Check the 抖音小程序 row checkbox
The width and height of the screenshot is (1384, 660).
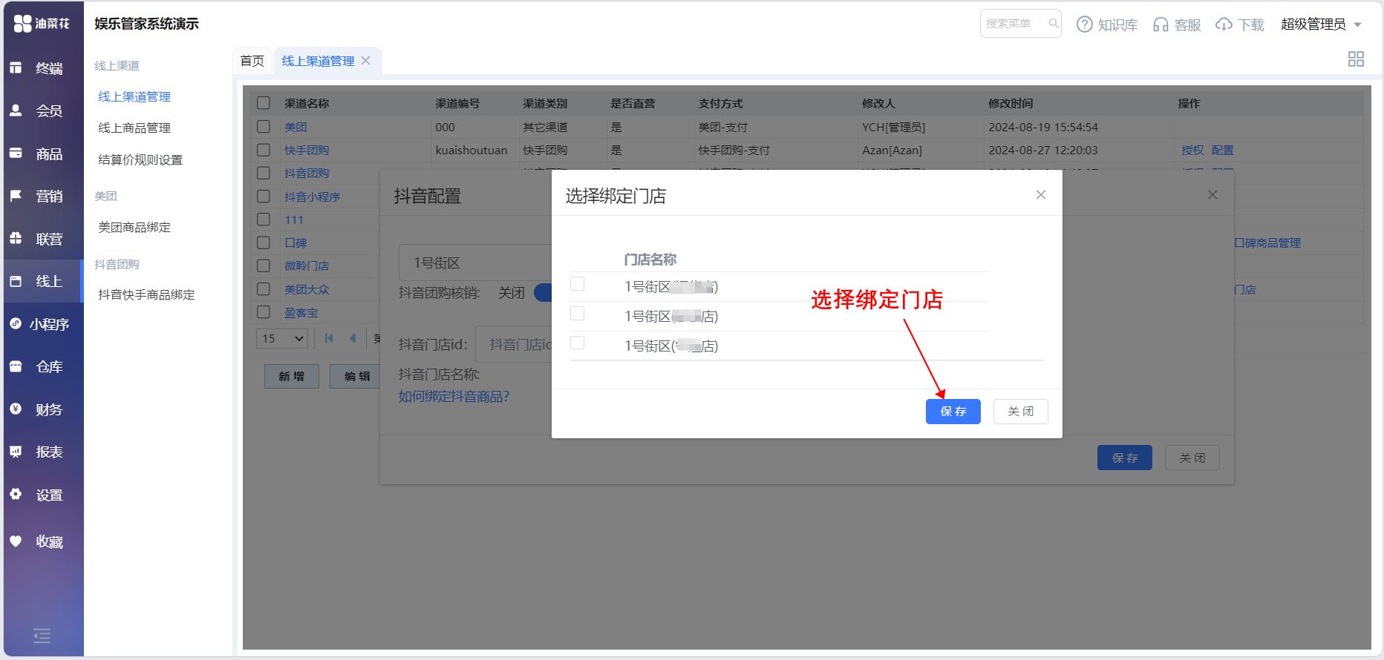click(263, 197)
